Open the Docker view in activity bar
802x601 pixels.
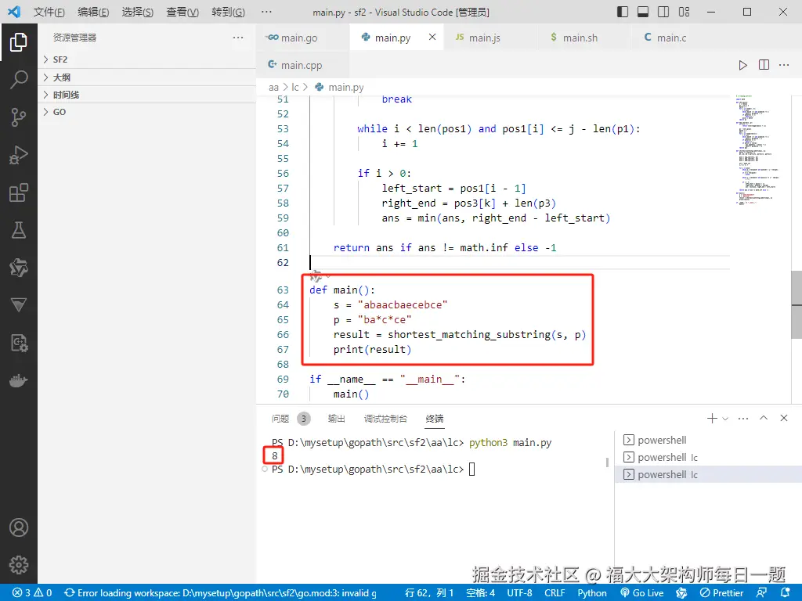[x=19, y=381]
